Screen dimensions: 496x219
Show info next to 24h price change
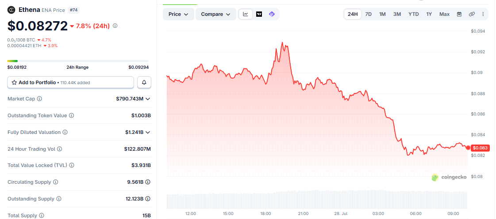click(115, 26)
